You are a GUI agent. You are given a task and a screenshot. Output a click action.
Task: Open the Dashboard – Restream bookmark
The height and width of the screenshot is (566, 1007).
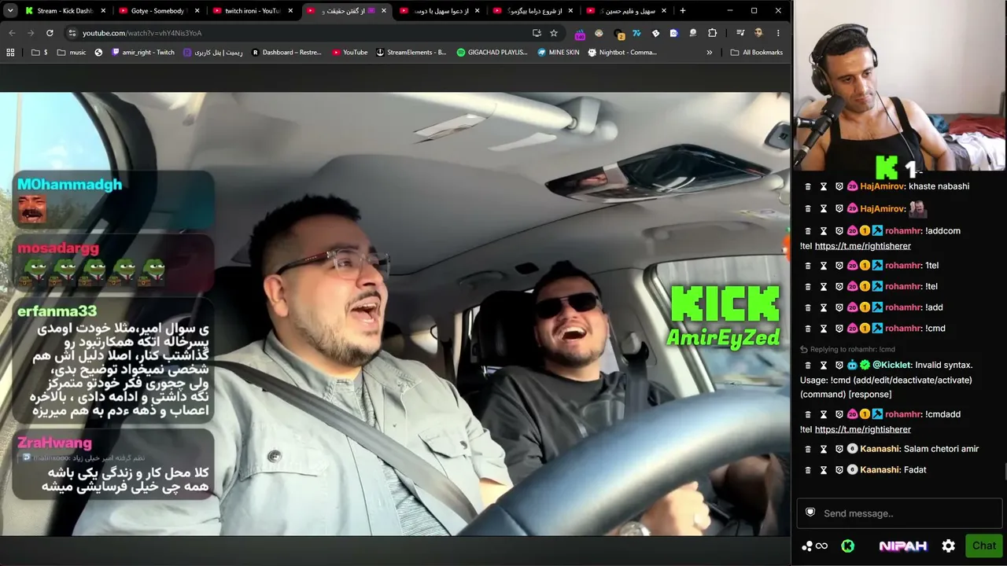(x=286, y=53)
